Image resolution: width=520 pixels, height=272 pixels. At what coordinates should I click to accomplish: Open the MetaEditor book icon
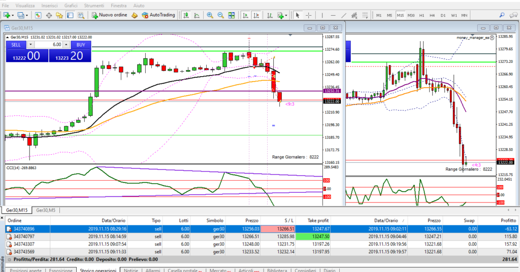[x=134, y=15]
